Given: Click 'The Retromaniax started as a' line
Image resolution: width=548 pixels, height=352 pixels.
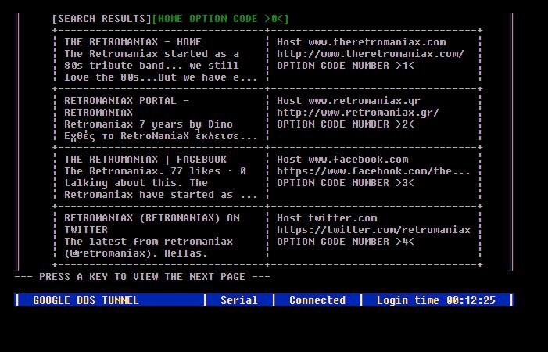Looking at the screenshot, I should coord(152,54).
